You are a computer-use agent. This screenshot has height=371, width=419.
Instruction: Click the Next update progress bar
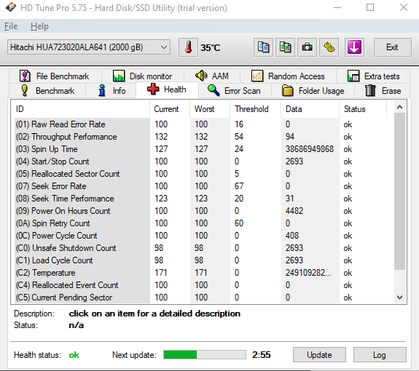coord(205,355)
